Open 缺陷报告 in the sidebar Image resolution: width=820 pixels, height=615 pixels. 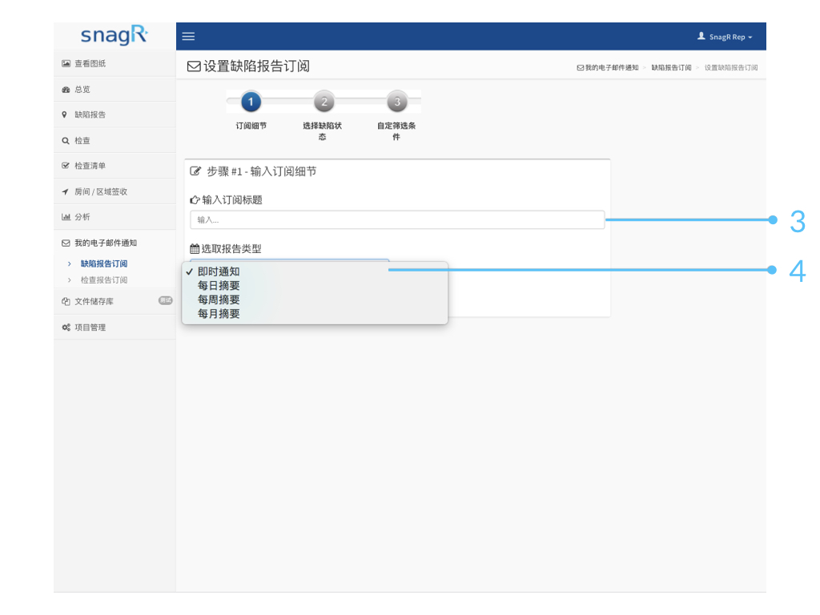point(115,115)
